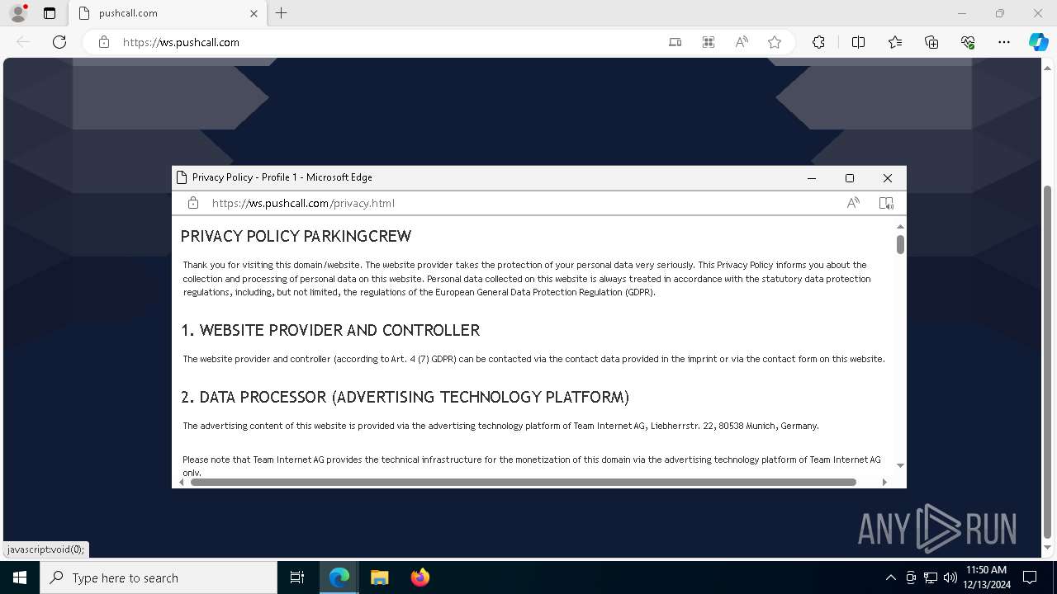Click the Type here to search box
The image size is (1057, 594).
pyautogui.click(x=159, y=577)
